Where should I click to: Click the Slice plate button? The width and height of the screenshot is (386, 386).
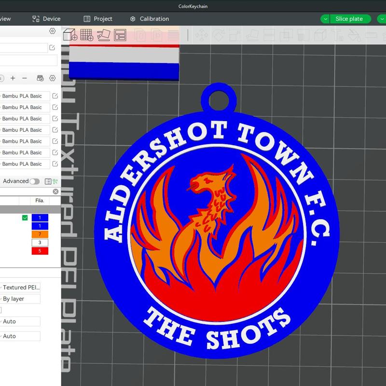point(349,19)
